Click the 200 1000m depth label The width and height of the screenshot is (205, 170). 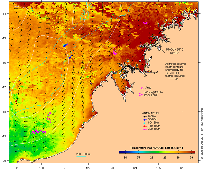[x=83, y=154]
